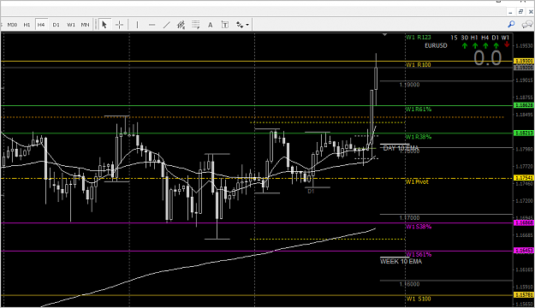Pick the text label tool

pos(225,25)
